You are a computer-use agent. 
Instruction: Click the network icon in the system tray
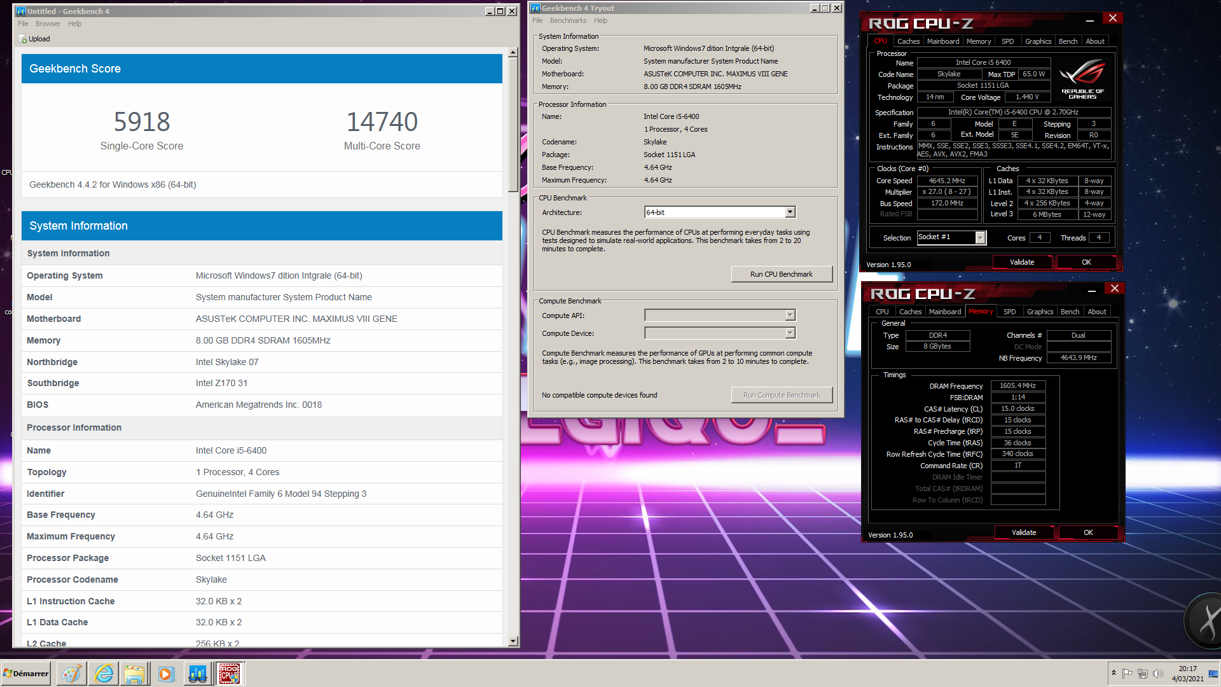[1143, 674]
